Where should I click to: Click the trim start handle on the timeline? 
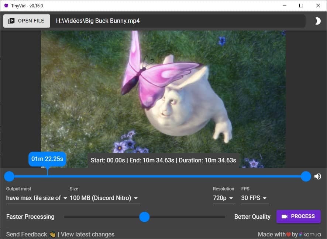[x=9, y=176]
